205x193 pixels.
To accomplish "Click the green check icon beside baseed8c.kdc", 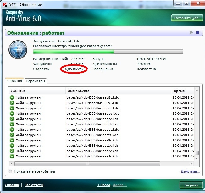I will point(12,97).
